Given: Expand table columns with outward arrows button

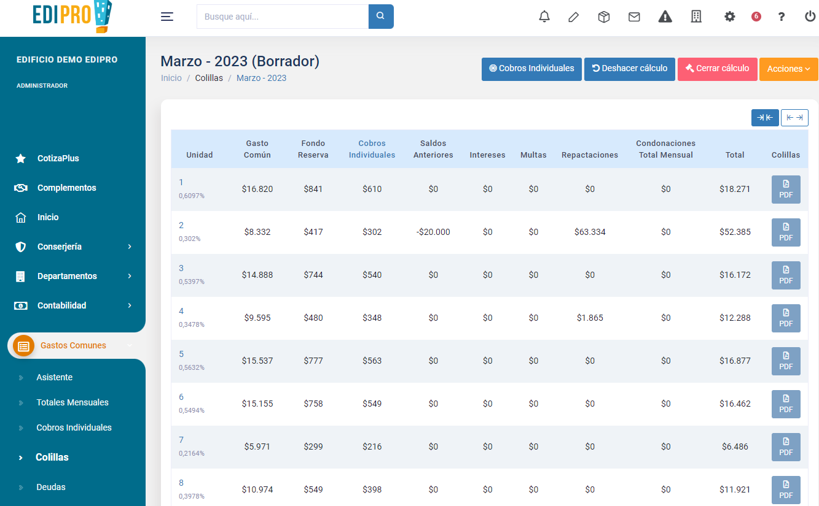Looking at the screenshot, I should point(794,118).
